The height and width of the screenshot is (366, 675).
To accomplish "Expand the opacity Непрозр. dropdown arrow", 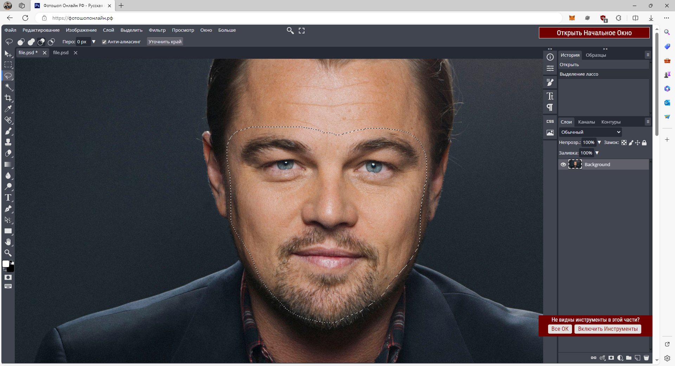I will [x=599, y=143].
